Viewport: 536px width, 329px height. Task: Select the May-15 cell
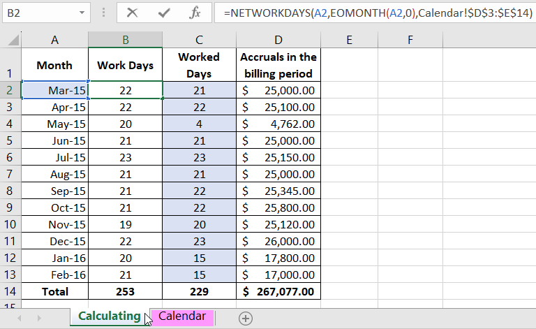coord(54,124)
